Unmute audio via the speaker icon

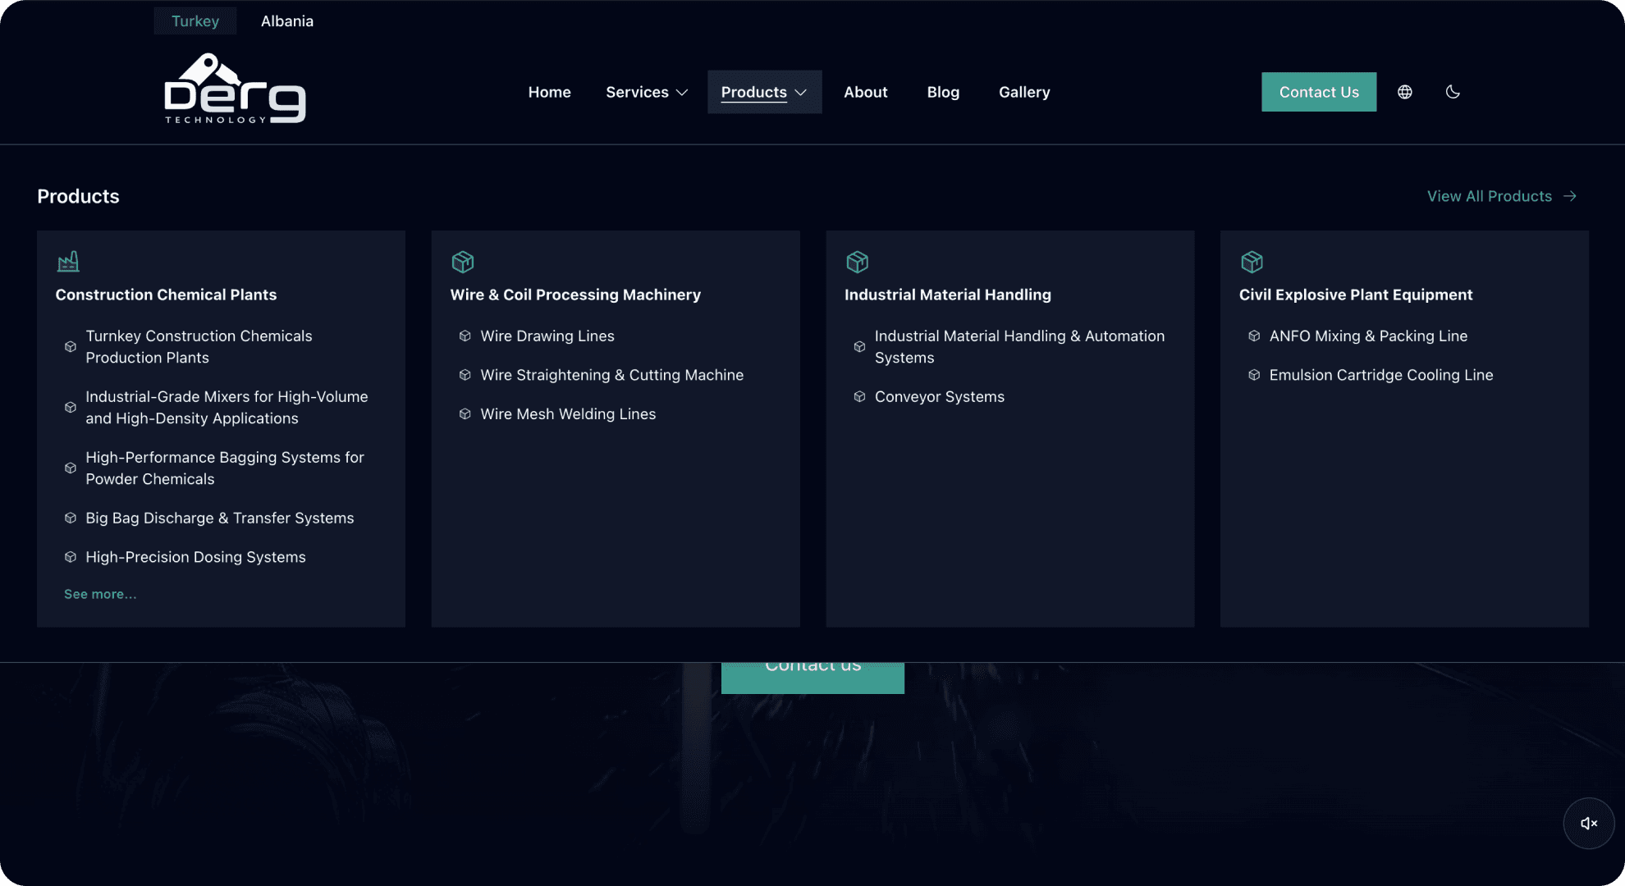pos(1589,823)
